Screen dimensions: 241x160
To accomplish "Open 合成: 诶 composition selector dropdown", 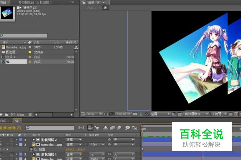I will (x=96, y=2).
